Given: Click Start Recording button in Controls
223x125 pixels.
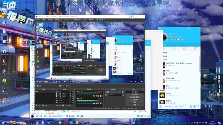Looking at the screenshot, I should [x=135, y=95].
